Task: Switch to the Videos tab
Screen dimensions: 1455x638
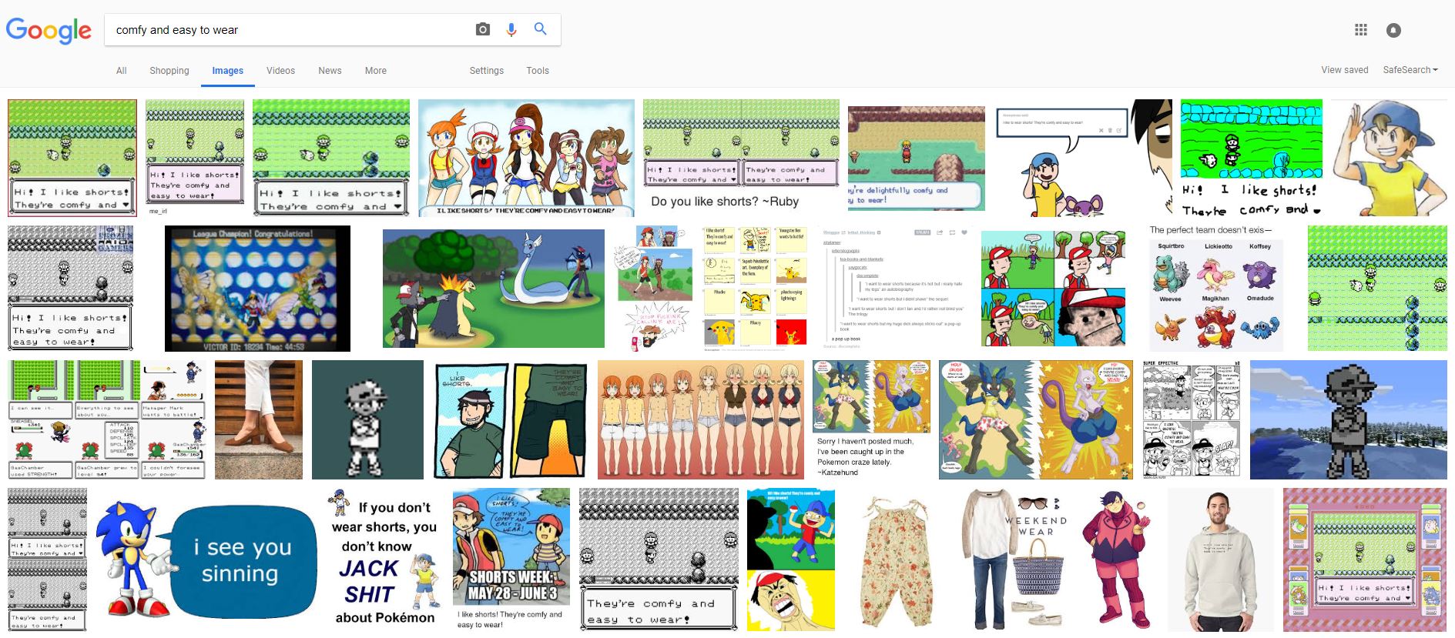Action: point(280,70)
